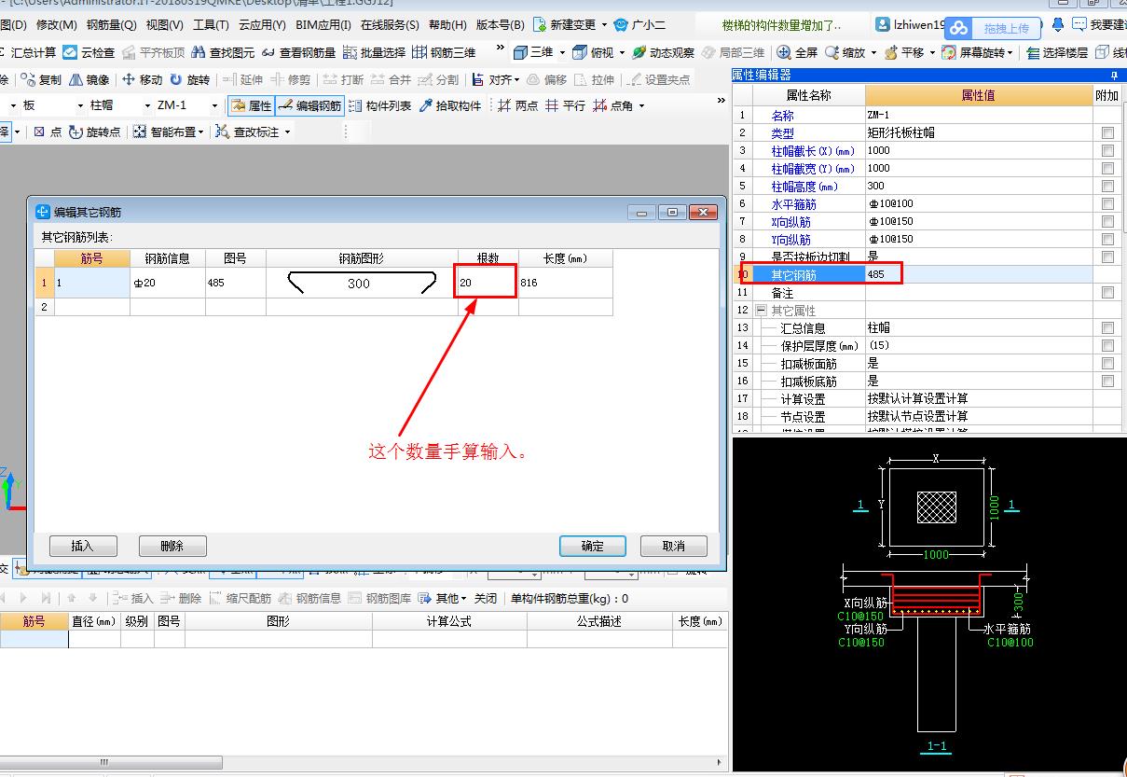The width and height of the screenshot is (1127, 777).
Task: Open the 云应用(Y) menu
Action: pyautogui.click(x=262, y=25)
